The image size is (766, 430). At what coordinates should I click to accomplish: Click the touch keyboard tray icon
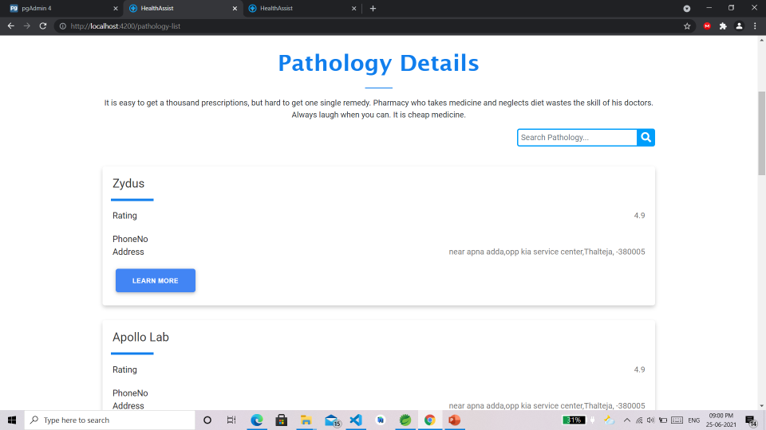tap(677, 420)
